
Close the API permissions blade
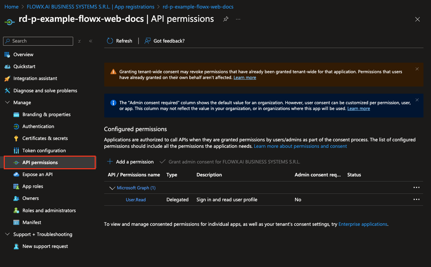(x=417, y=19)
